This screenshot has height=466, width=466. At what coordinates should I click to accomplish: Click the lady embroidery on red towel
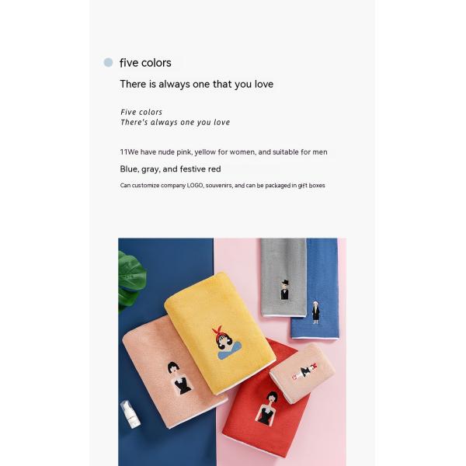point(267,408)
